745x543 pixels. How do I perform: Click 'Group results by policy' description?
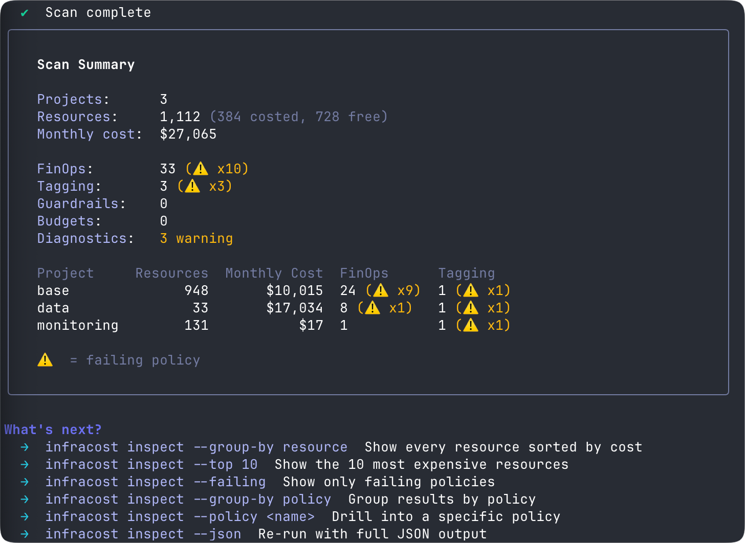442,500
